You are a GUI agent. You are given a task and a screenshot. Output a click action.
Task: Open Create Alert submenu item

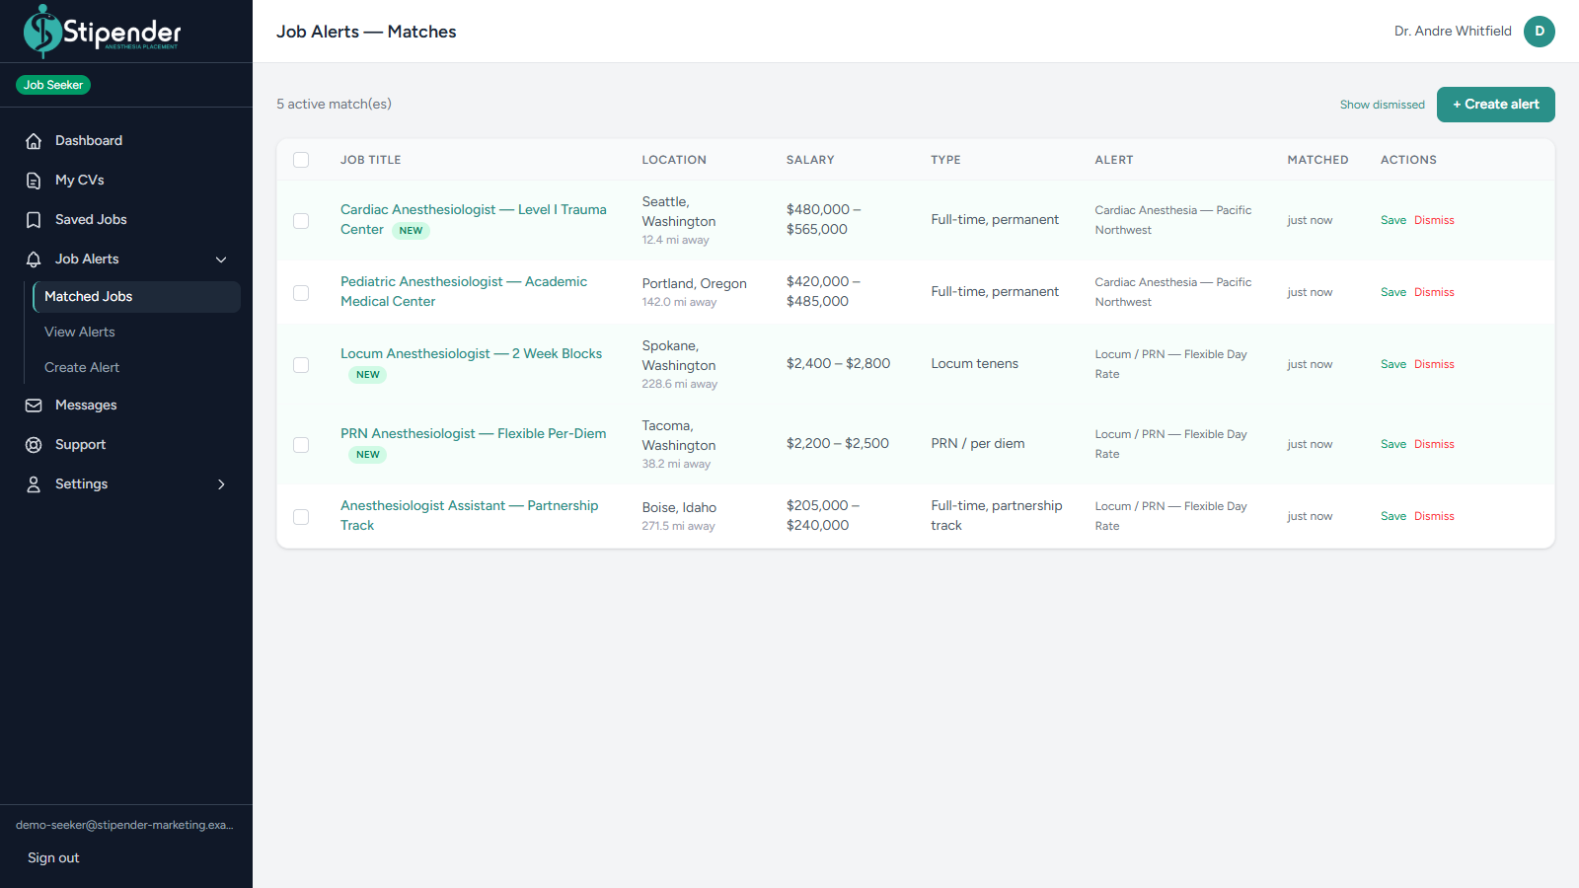136,368
